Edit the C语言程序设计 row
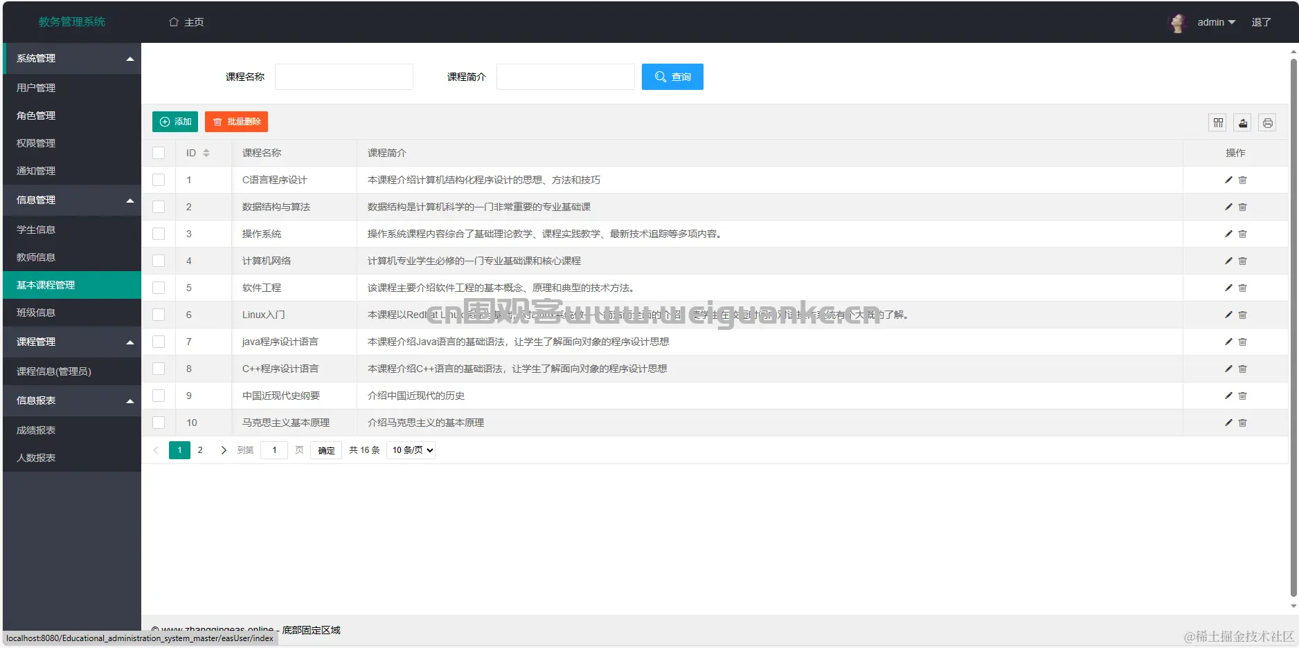Image resolution: width=1299 pixels, height=648 pixels. (x=1228, y=180)
